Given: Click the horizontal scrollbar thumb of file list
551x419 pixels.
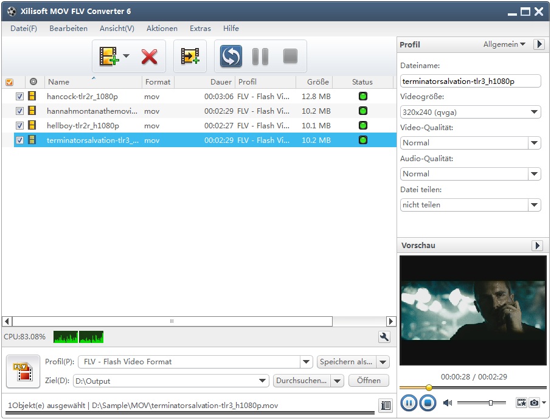Looking at the screenshot, I should [x=172, y=321].
